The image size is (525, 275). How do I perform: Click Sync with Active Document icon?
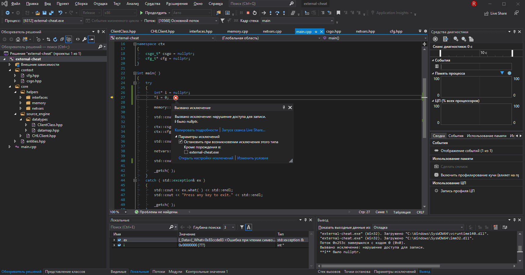point(49,39)
